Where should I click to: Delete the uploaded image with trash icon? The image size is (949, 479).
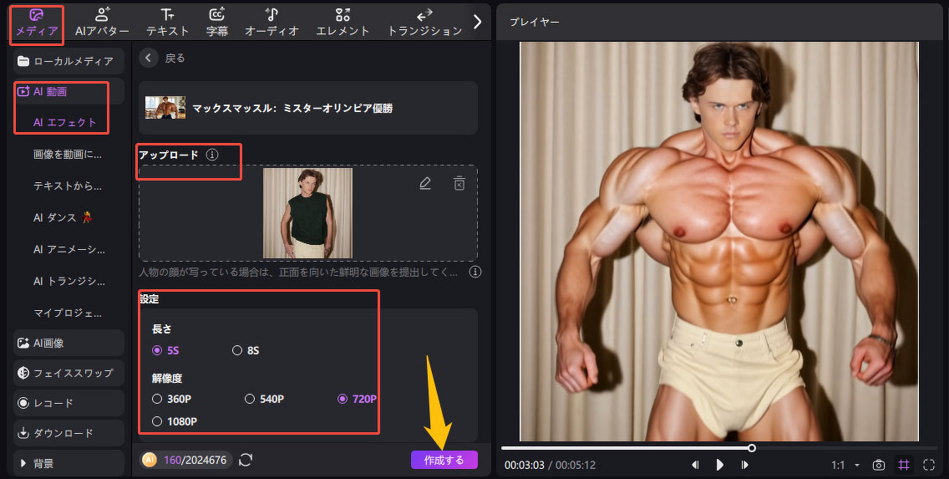pos(459,184)
